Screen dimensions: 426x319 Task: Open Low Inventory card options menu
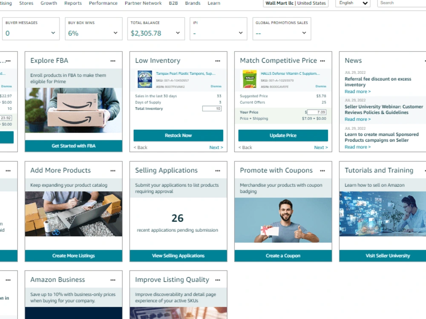(x=218, y=61)
